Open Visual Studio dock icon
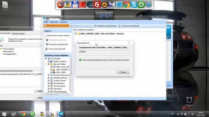209x117 pixels. [112, 5]
